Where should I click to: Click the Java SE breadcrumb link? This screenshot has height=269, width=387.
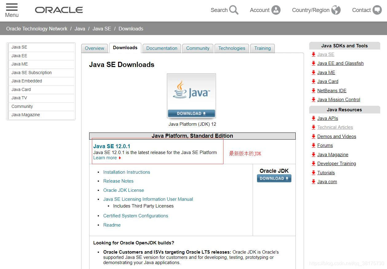pyautogui.click(x=102, y=29)
